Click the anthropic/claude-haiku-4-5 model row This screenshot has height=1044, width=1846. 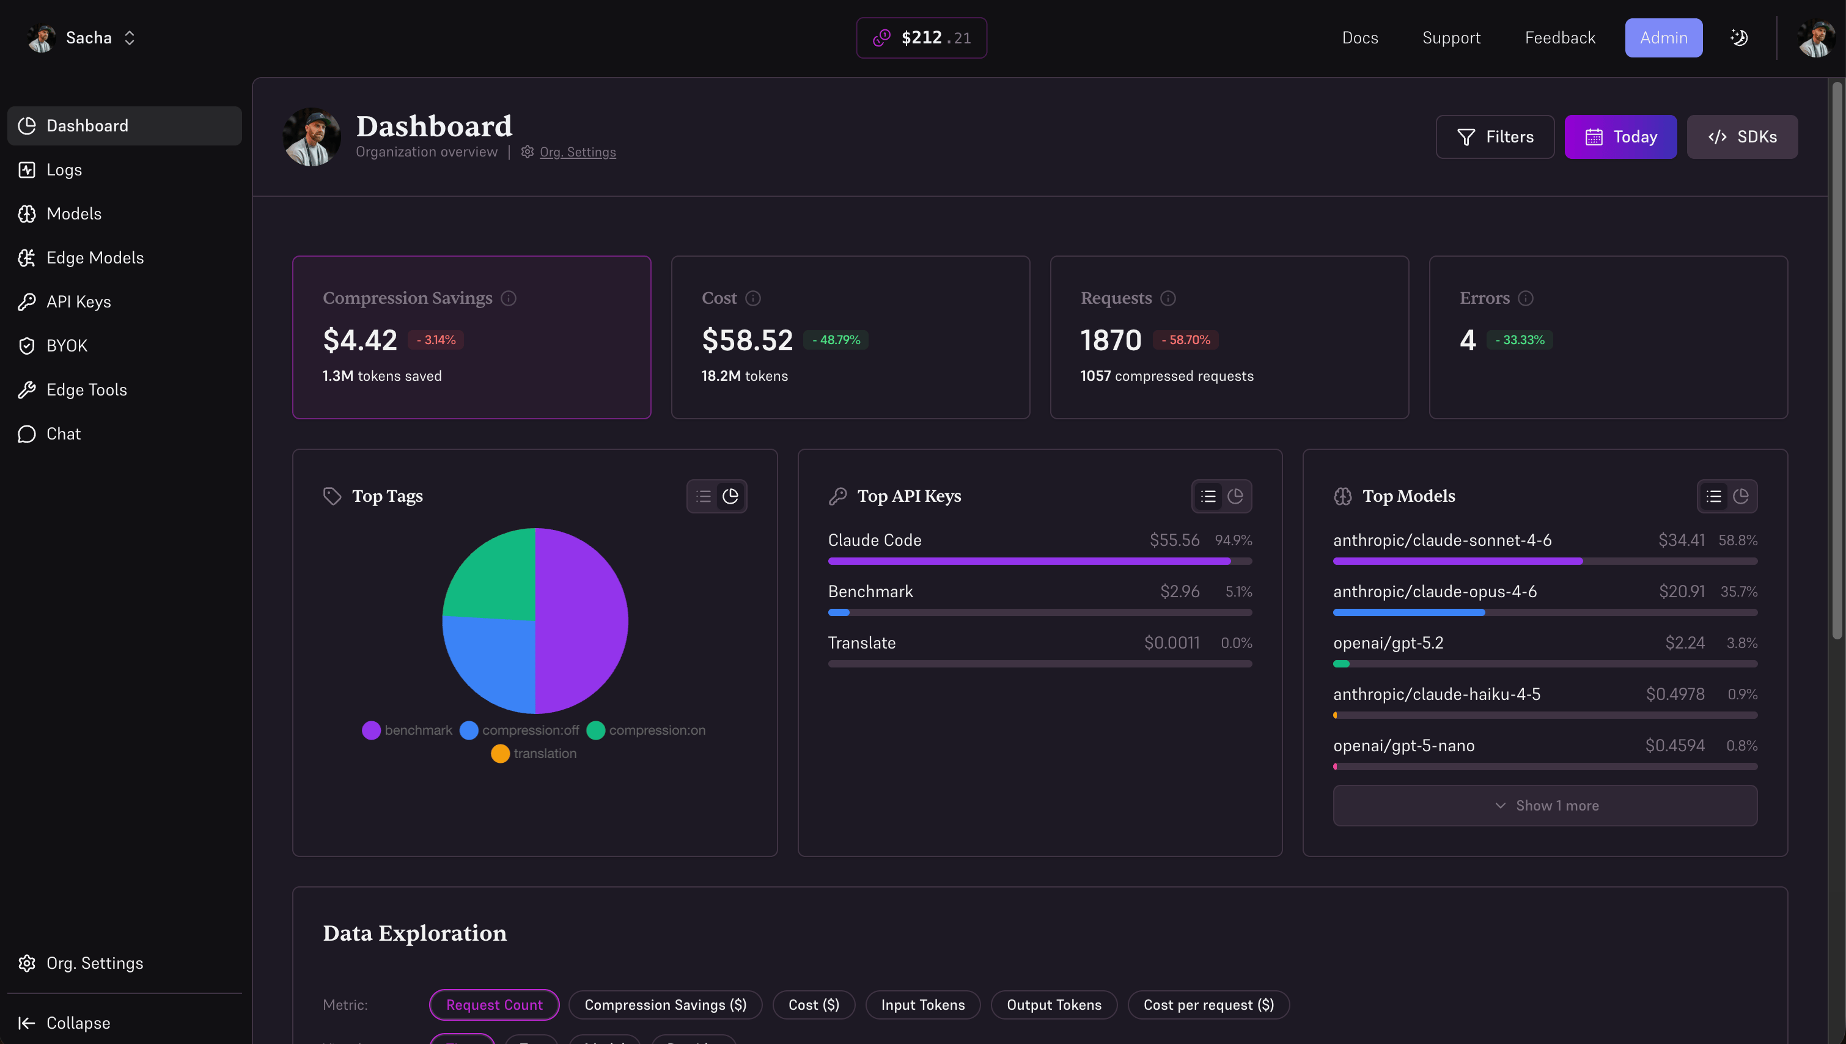pos(1545,703)
